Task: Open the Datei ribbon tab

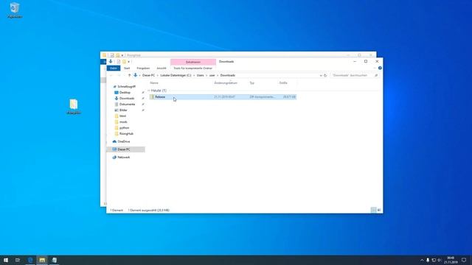Action: (x=114, y=68)
